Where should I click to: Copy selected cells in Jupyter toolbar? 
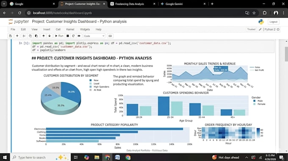(x=30, y=36)
